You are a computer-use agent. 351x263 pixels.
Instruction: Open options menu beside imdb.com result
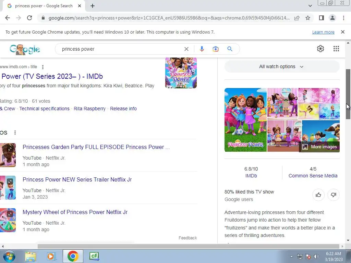43,67
